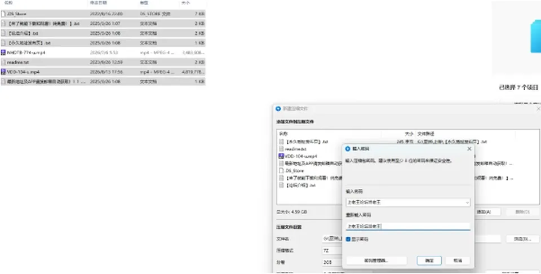The height and width of the screenshot is (274, 541).
Task: Select .DS_Store icon in the archive file list
Action: 281,170
